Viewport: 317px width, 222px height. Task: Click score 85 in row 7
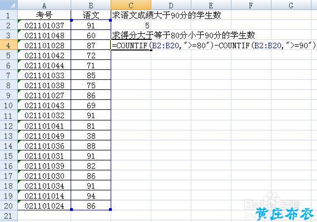point(91,75)
